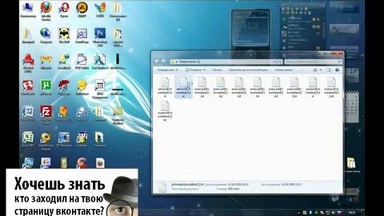
Task: Launch the Text Replacer magnifier shortcut
Action: pos(100,62)
